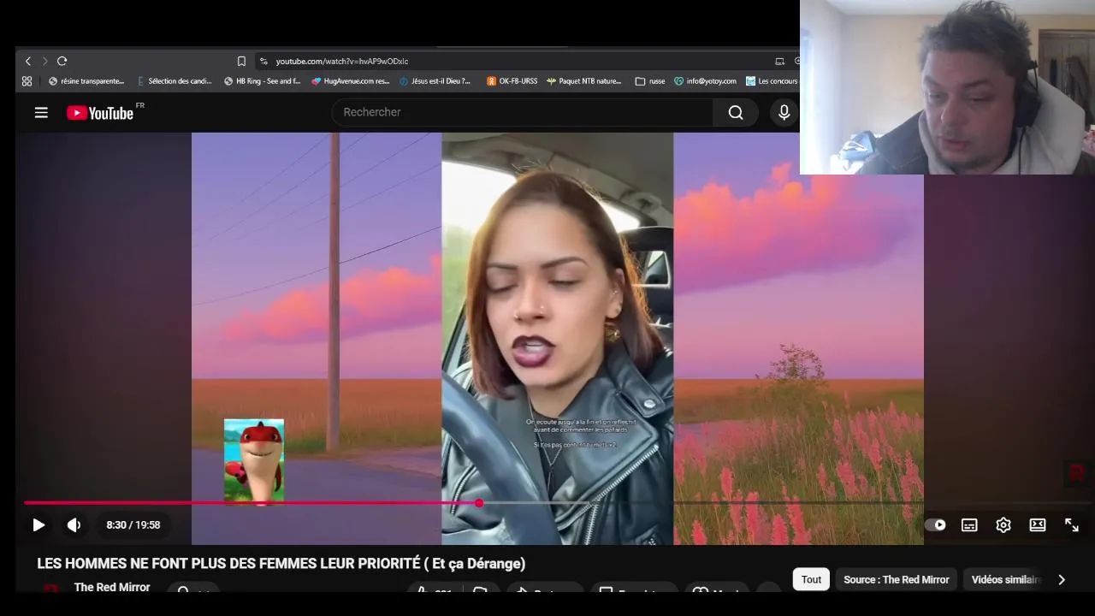Switch to theater mode

coord(1038,525)
